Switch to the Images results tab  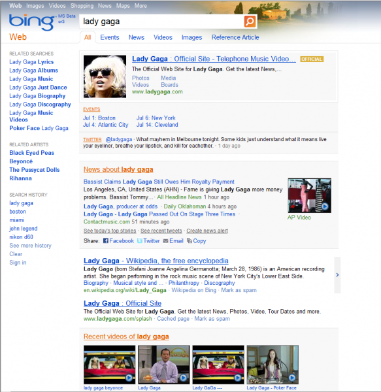(x=191, y=37)
